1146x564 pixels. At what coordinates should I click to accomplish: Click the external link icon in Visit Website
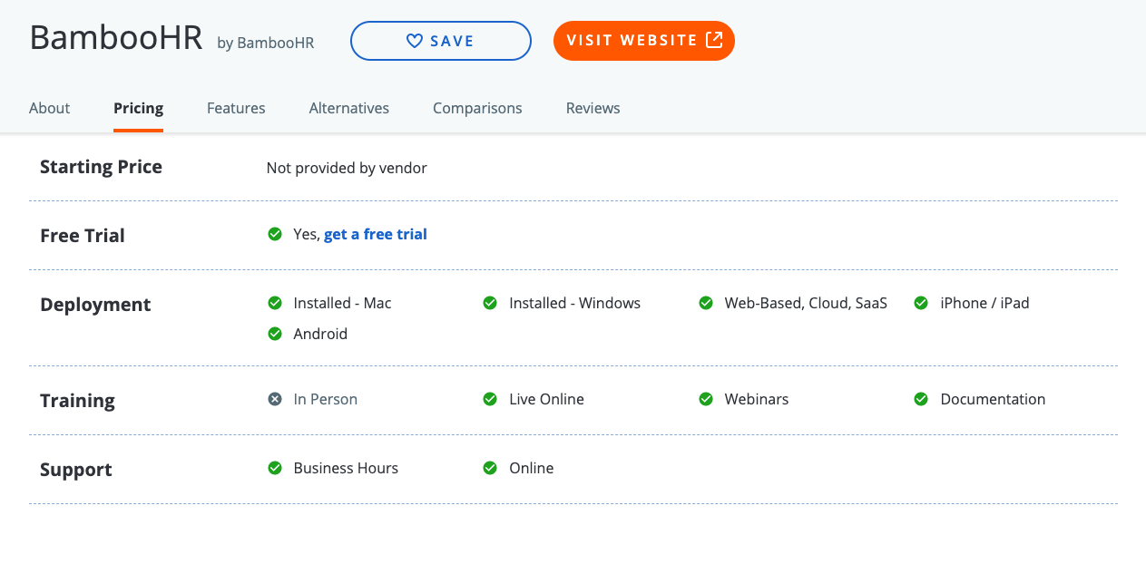(714, 40)
